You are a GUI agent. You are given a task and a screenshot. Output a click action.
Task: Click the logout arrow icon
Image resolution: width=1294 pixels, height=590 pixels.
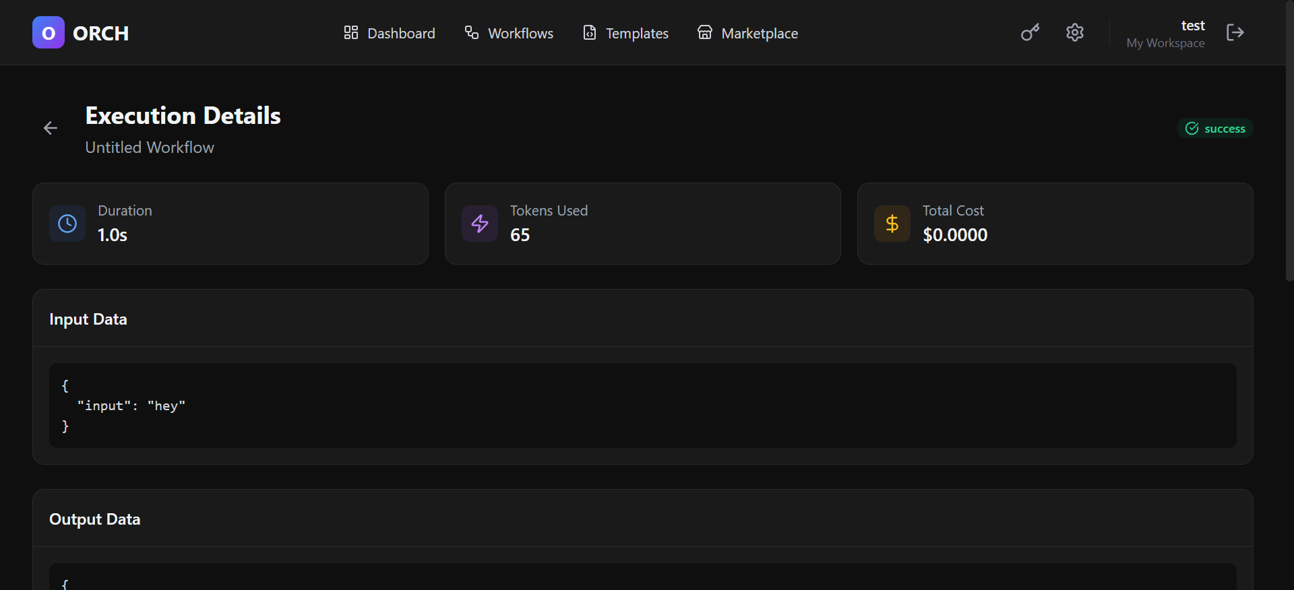click(x=1235, y=32)
